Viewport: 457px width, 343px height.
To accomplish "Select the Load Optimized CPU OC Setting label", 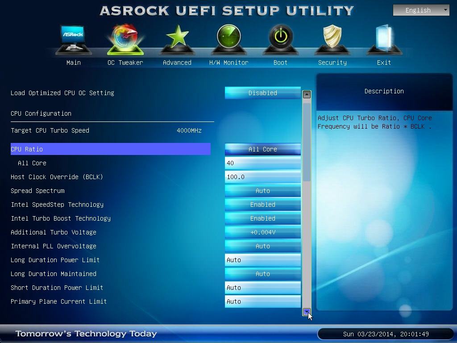I will coord(62,93).
